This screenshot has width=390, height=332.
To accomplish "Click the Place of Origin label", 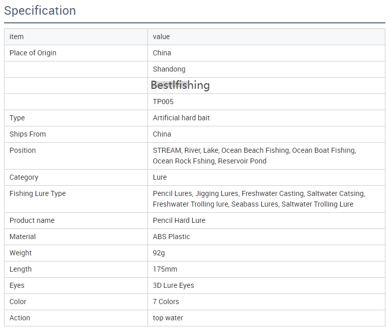I will [33, 53].
